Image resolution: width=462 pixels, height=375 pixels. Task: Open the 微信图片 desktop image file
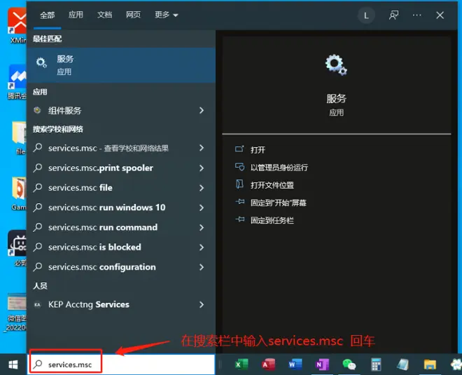[x=17, y=312]
